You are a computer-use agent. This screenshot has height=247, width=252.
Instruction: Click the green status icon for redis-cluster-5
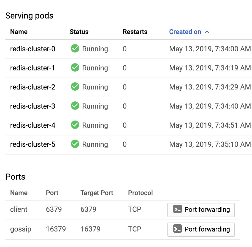pyautogui.click(x=75, y=144)
